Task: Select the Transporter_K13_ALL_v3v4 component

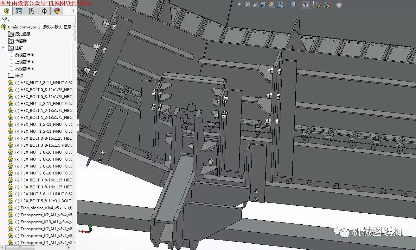Action: click(40, 222)
